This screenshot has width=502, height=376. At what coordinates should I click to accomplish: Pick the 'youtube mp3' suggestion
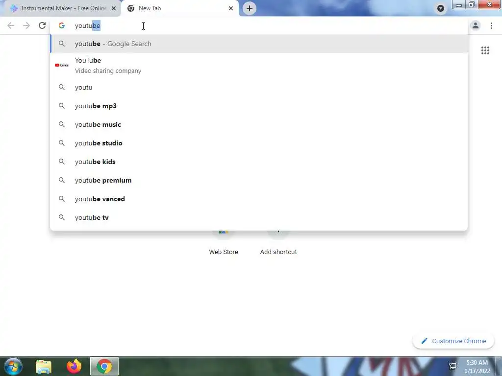[x=259, y=106]
